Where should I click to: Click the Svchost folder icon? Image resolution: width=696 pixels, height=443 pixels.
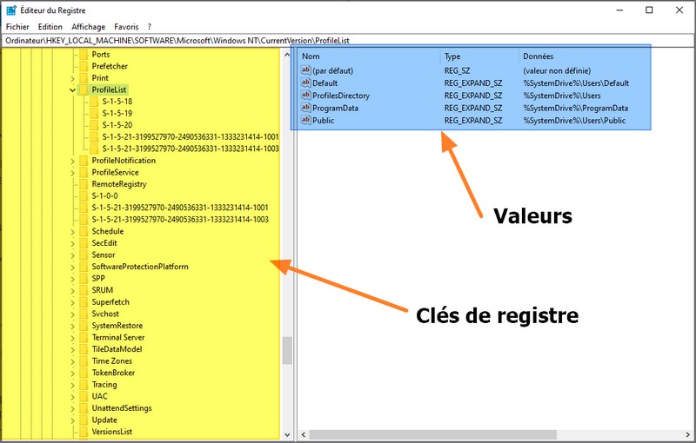click(84, 314)
